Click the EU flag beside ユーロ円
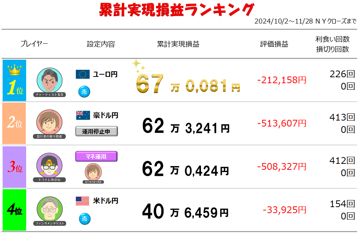 click(83, 74)
